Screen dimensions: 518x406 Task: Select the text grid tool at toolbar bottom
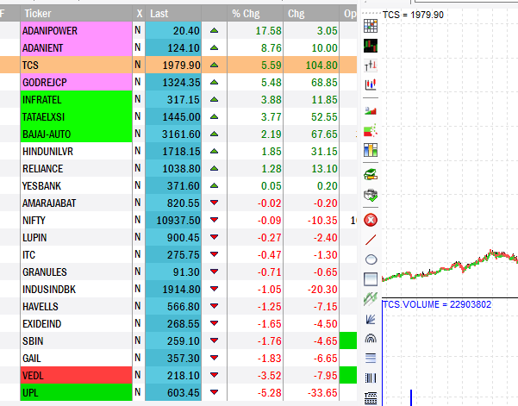[371, 398]
